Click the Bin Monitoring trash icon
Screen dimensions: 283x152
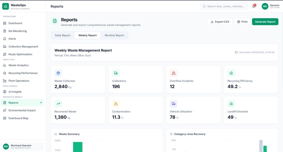[5, 31]
